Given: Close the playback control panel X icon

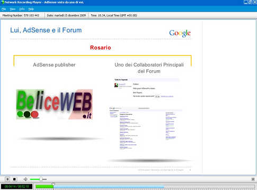Looking at the screenshot, I should 253,179.
